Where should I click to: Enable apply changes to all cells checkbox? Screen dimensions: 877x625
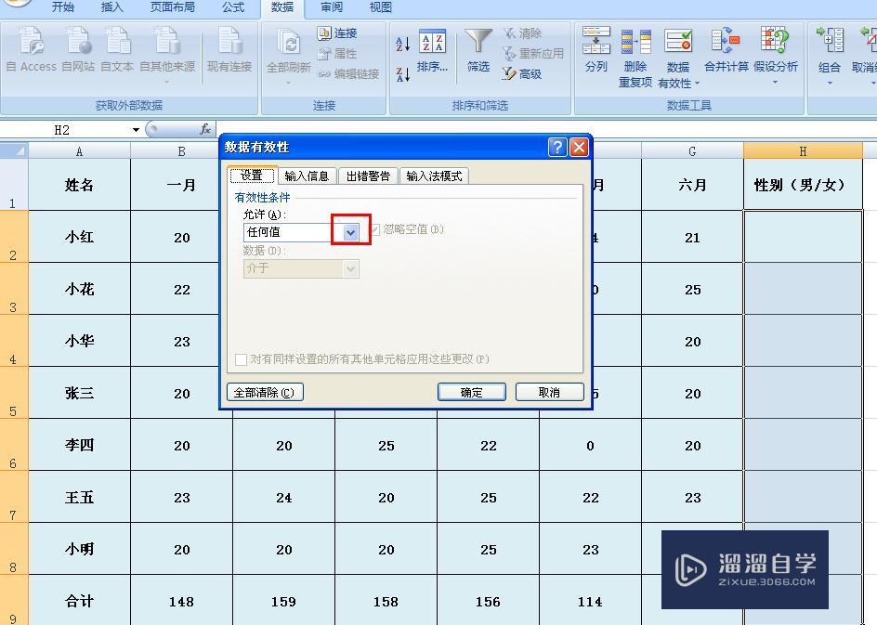coord(241,359)
